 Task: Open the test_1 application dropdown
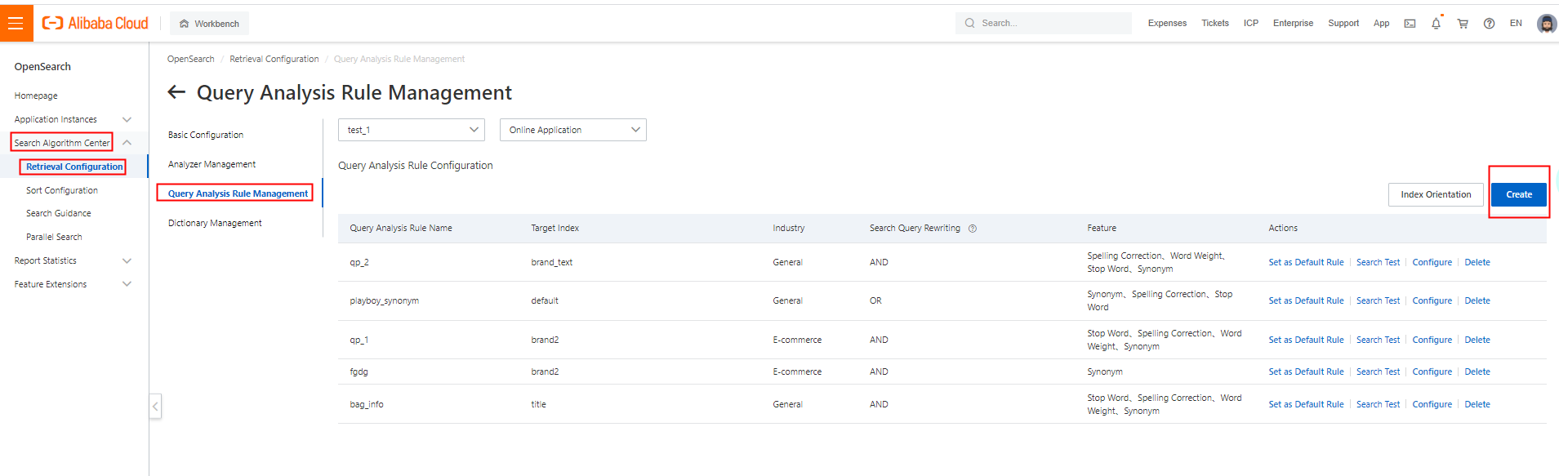click(411, 130)
